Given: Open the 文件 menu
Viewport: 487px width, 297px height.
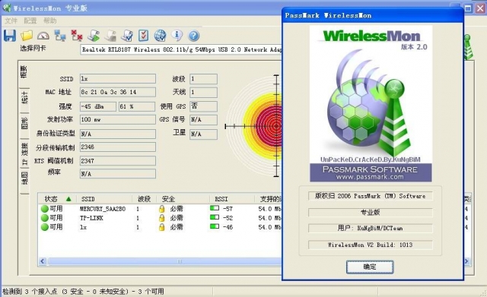Looking at the screenshot, I should tap(11, 21).
